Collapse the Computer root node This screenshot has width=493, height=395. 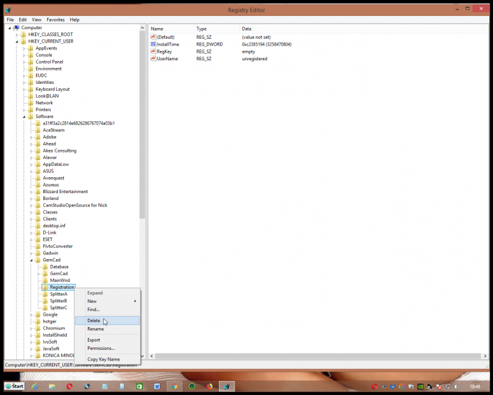(x=10, y=28)
